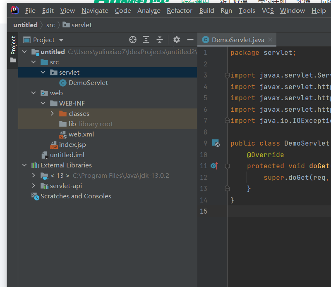Collapse the servlet package node

tap(43, 73)
